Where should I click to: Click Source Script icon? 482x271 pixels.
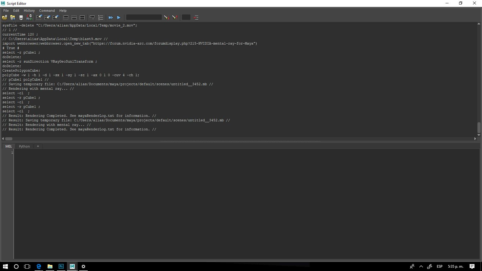(13, 17)
